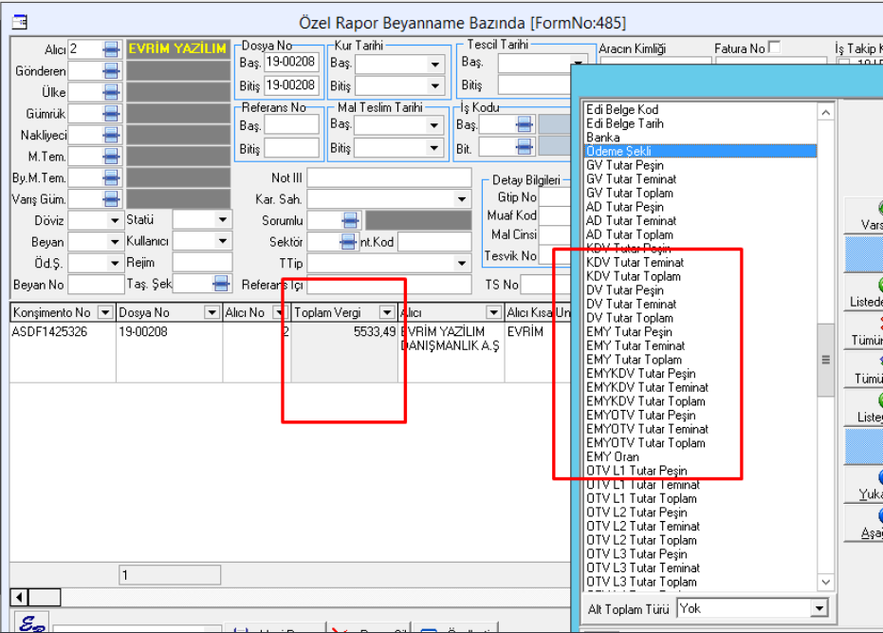Click scroll-up arrow of field list
This screenshot has width=883, height=633.
click(825, 112)
